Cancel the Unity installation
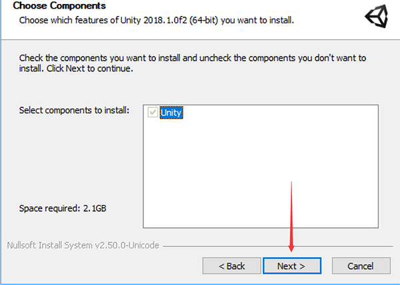 pyautogui.click(x=365, y=266)
